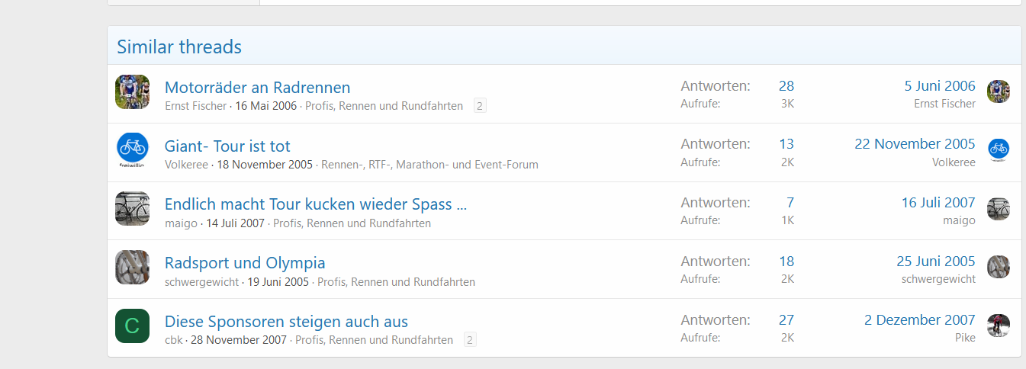Click last post date '2 Dezember 2007'
This screenshot has height=369, width=1026.
click(919, 319)
